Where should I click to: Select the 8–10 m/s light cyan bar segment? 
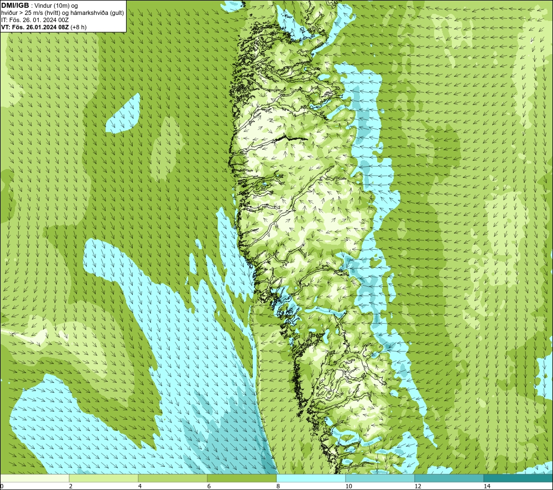[x=311, y=478]
